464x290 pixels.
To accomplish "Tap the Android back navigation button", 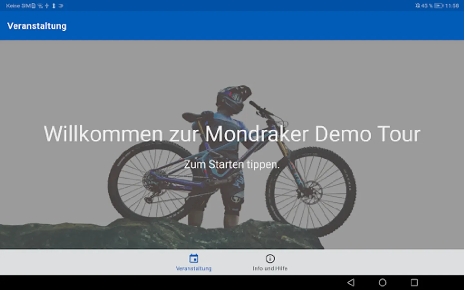I will coord(351,283).
